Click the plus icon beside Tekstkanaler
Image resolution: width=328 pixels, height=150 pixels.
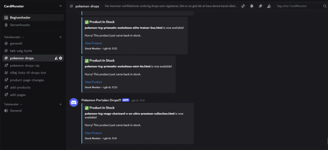pyautogui.click(x=61, y=37)
